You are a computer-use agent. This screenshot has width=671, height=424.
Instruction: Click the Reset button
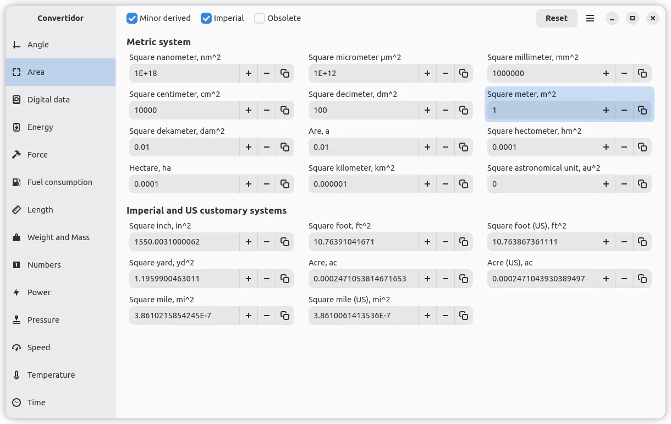pos(557,18)
